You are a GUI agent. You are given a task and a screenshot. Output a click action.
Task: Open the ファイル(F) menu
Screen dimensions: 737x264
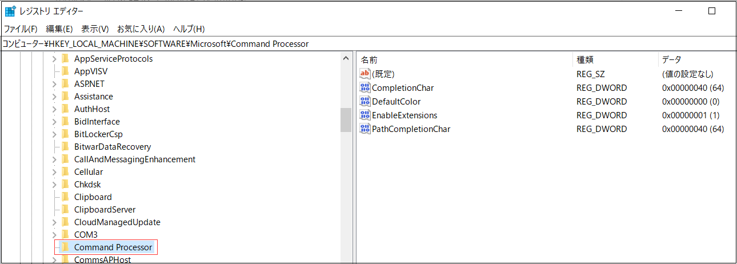click(x=21, y=29)
